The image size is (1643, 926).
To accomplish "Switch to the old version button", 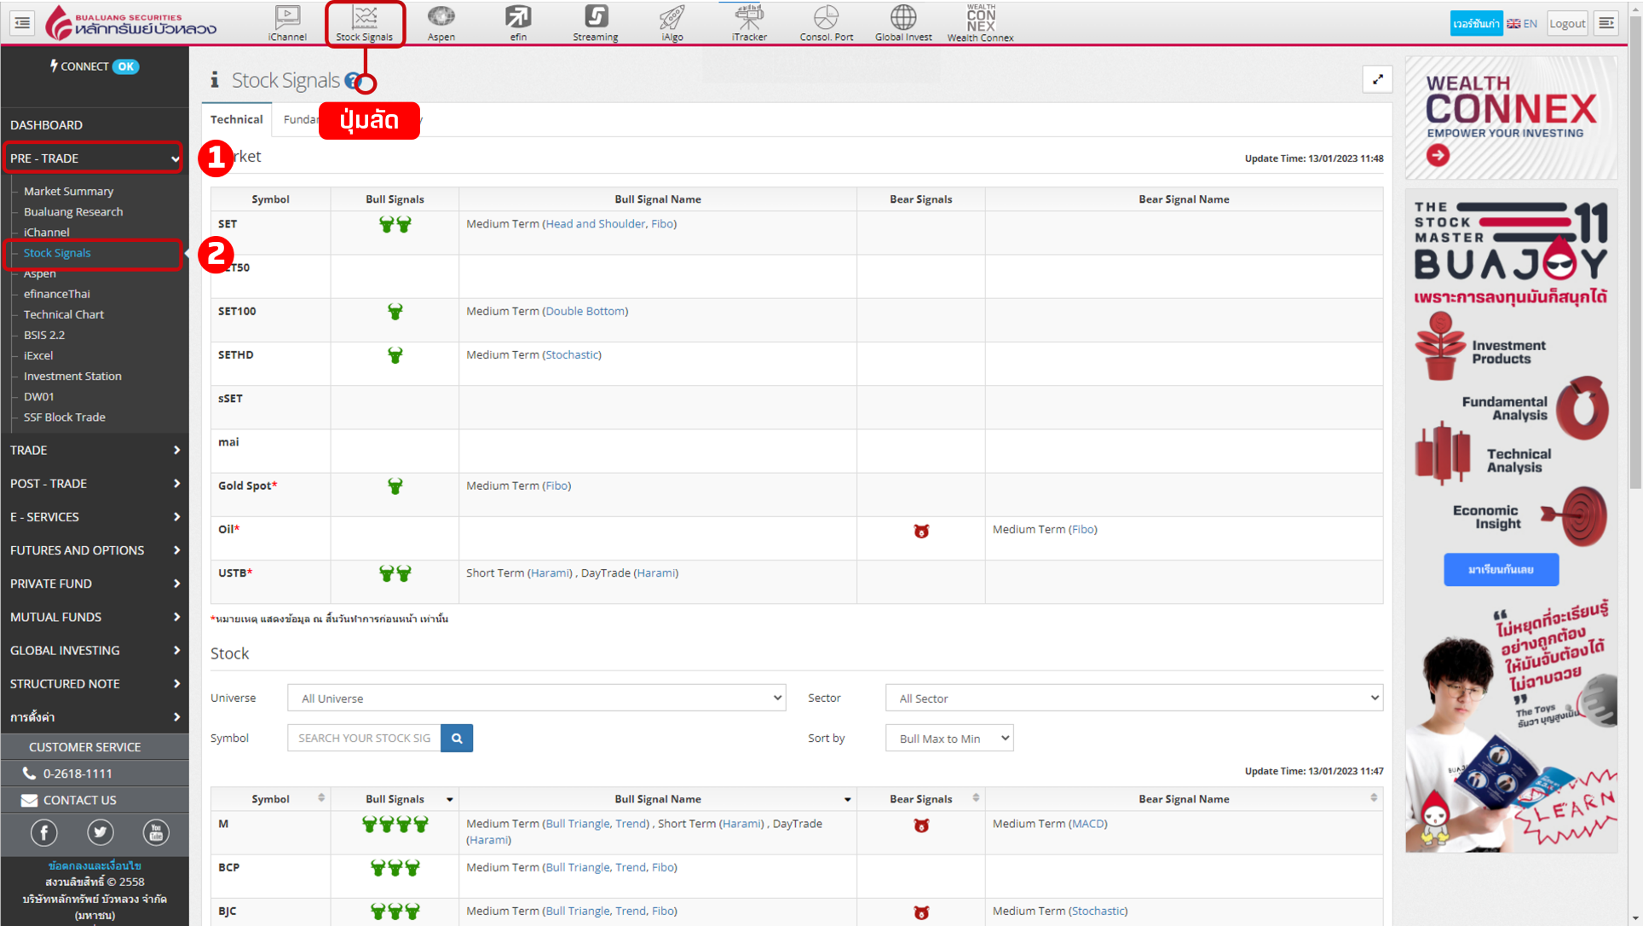I will click(x=1476, y=23).
